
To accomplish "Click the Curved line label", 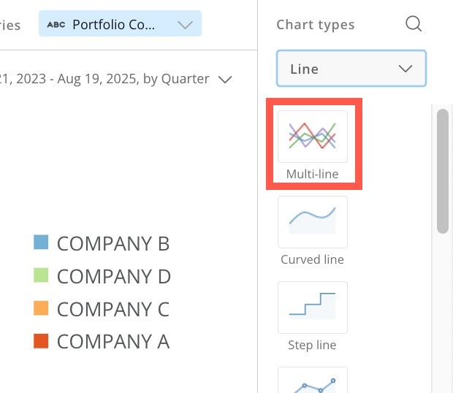I will pos(312,259).
